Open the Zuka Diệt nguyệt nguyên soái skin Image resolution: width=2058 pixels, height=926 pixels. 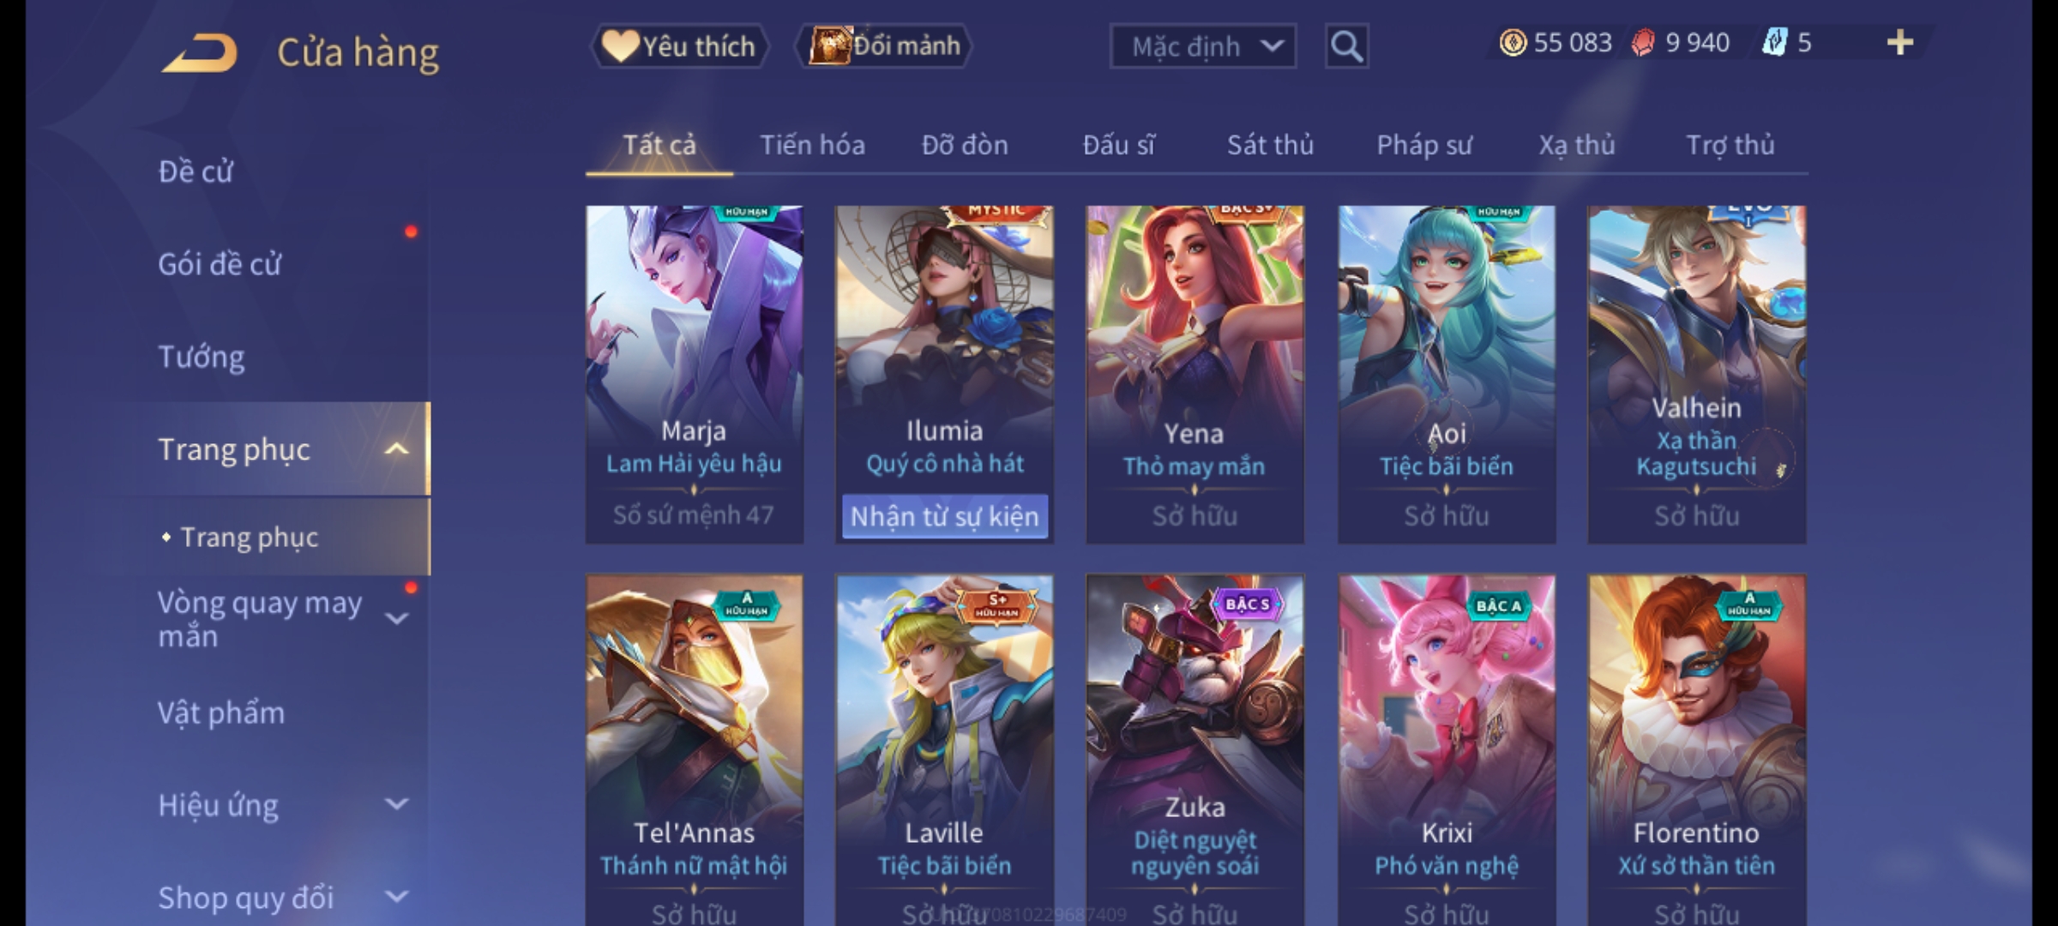1194,750
